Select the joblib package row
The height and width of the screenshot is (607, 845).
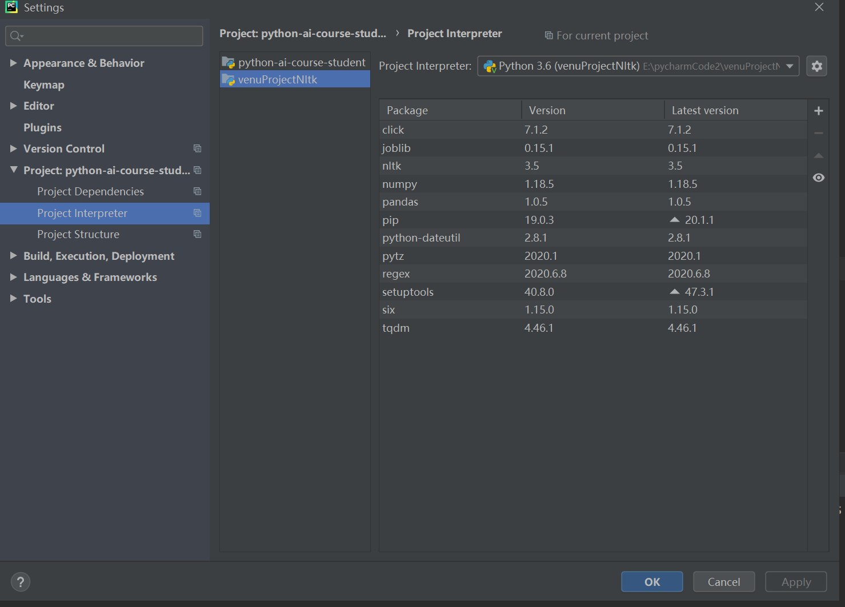point(593,148)
